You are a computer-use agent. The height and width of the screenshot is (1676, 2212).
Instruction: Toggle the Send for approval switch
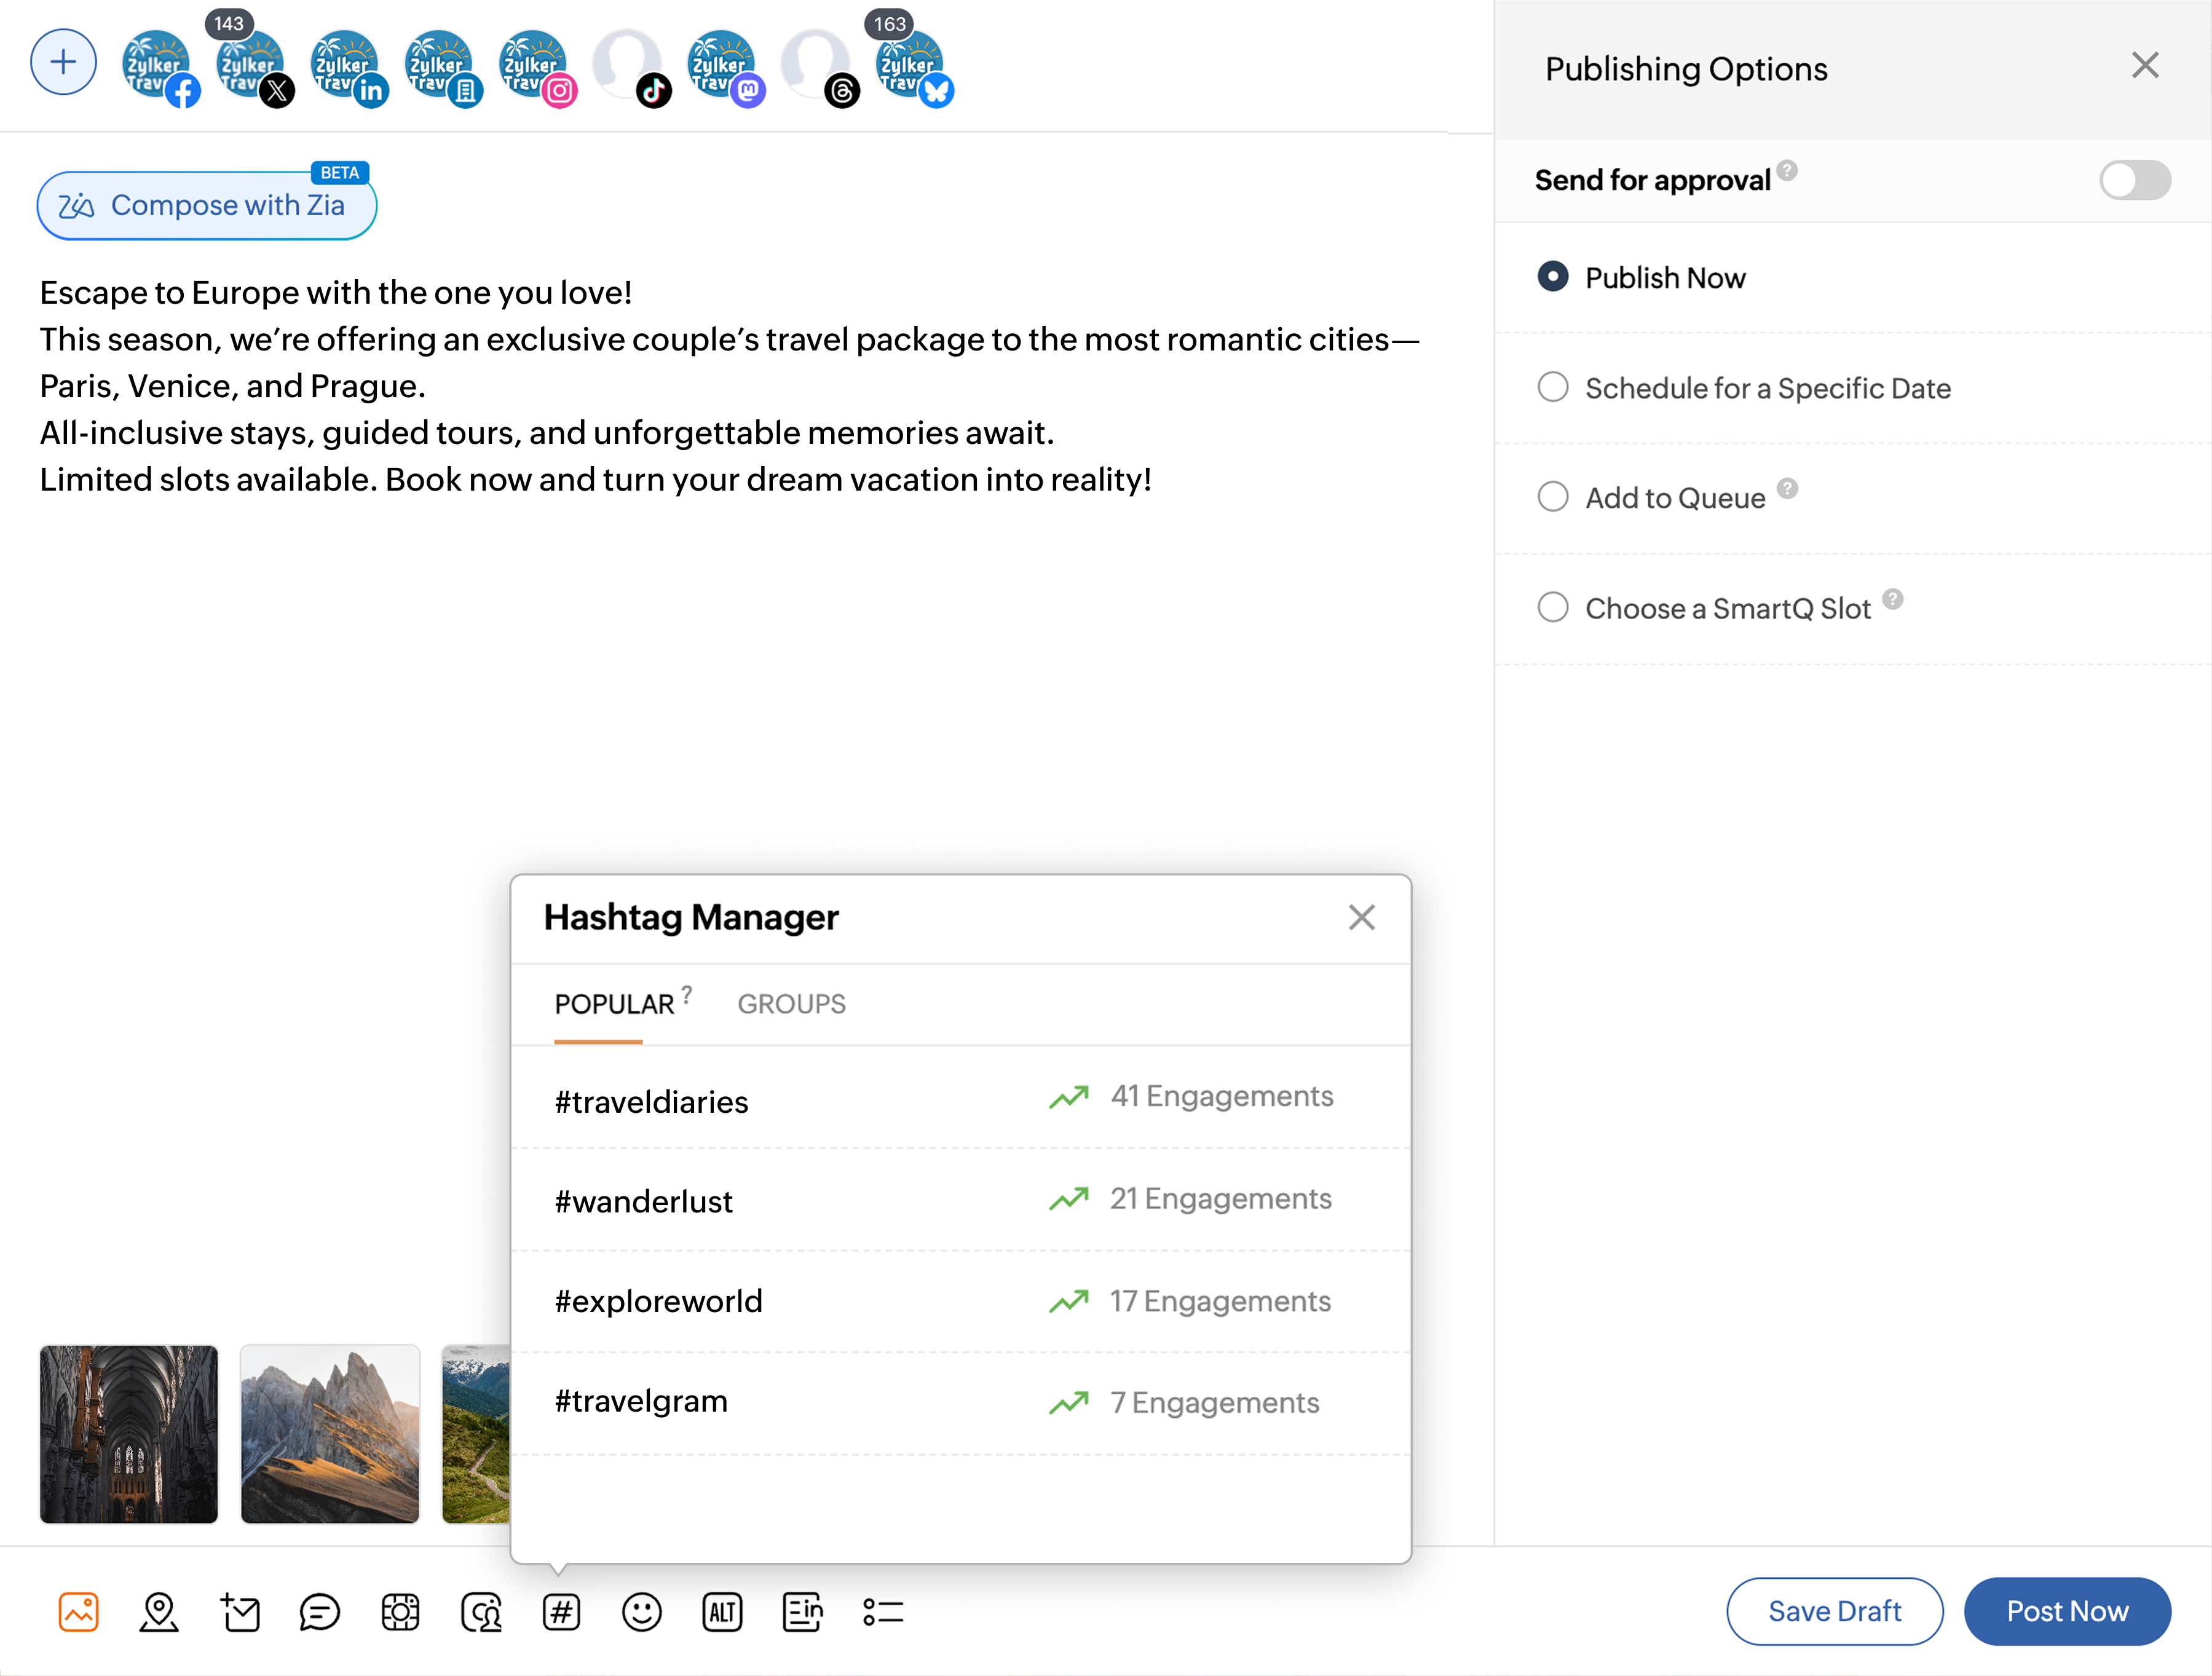(2134, 180)
